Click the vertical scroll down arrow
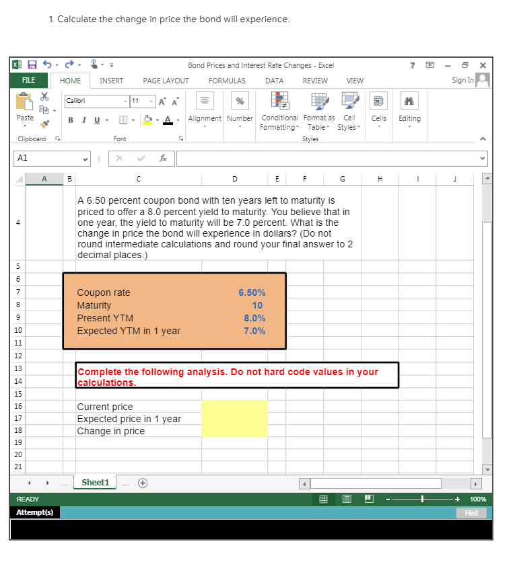This screenshot has width=521, height=562. (x=487, y=469)
